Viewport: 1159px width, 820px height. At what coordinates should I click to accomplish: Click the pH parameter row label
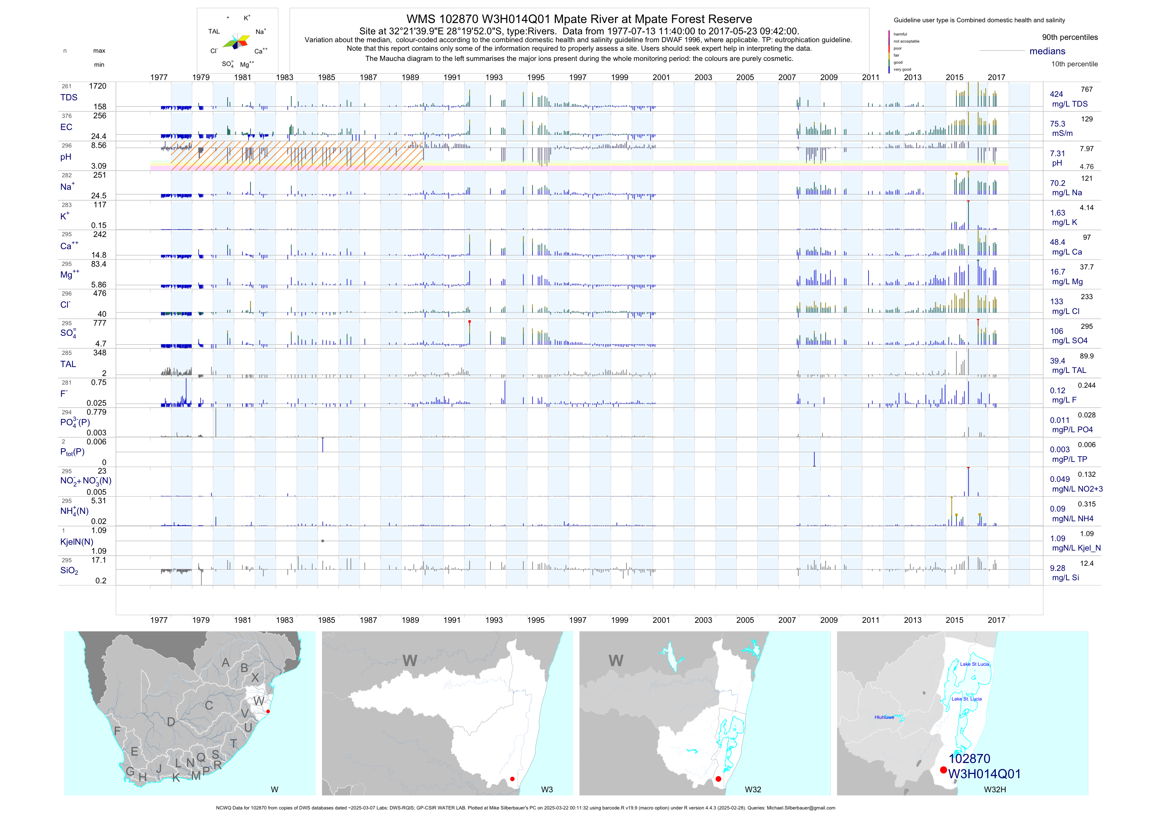point(66,157)
